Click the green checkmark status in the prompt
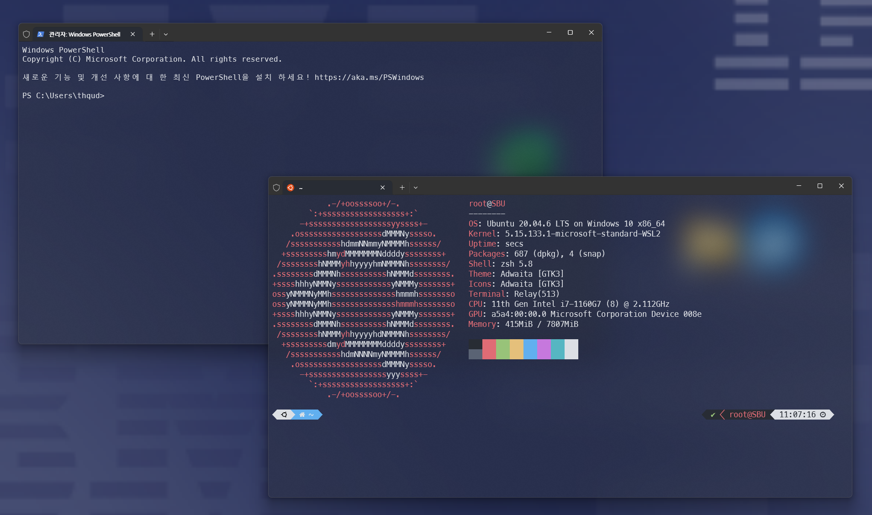 pos(713,415)
